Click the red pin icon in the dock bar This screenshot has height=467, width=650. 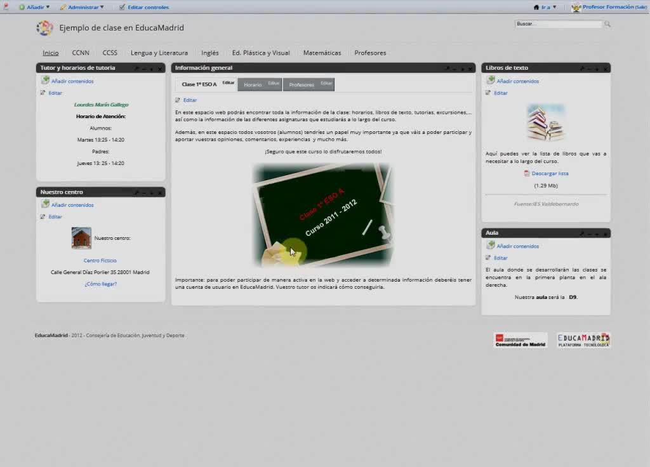(6, 6)
